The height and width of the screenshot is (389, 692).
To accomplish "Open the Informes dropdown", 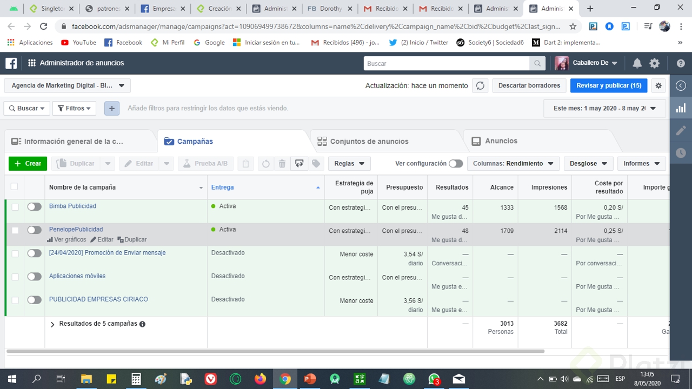I will (x=642, y=164).
